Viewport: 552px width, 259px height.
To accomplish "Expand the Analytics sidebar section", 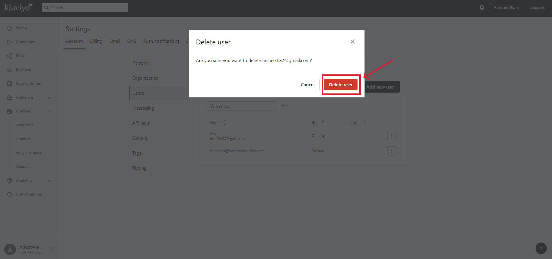I will click(x=49, y=181).
